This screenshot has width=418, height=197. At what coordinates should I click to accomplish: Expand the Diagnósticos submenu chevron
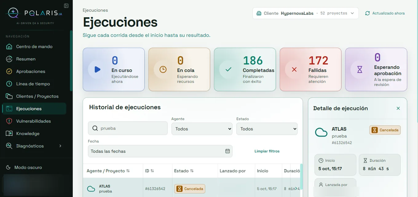(60, 146)
